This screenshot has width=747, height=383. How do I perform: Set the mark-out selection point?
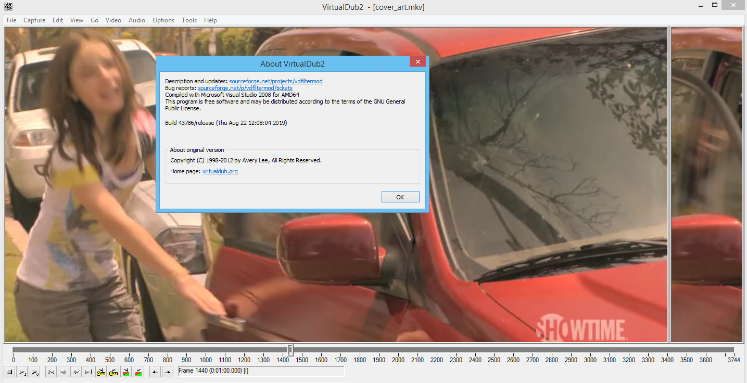click(168, 372)
